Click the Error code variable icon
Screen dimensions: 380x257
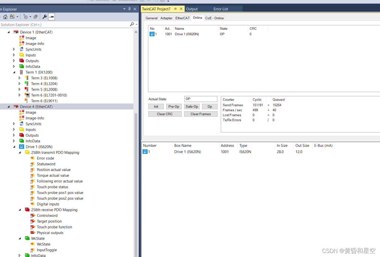click(32, 158)
